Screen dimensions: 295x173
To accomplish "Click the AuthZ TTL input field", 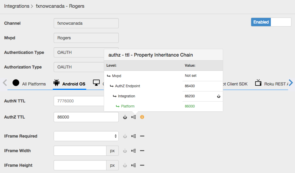I will click(x=86, y=117).
